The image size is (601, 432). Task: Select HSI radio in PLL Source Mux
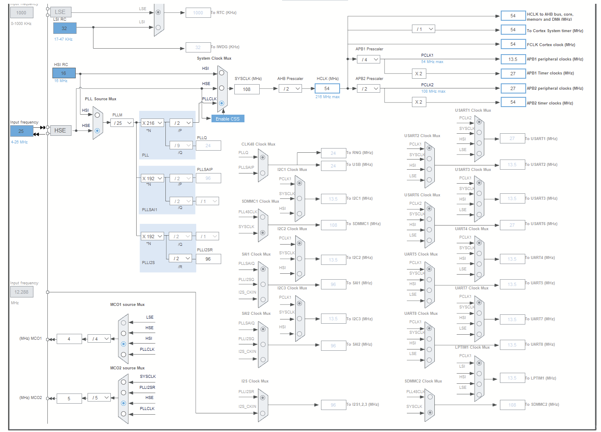[x=97, y=115]
